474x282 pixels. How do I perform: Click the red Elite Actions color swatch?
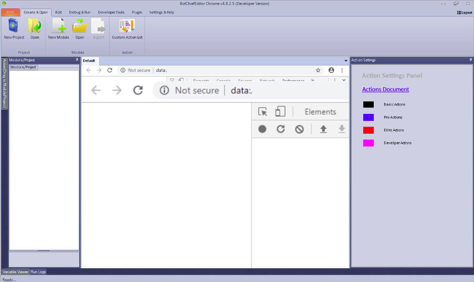point(368,130)
